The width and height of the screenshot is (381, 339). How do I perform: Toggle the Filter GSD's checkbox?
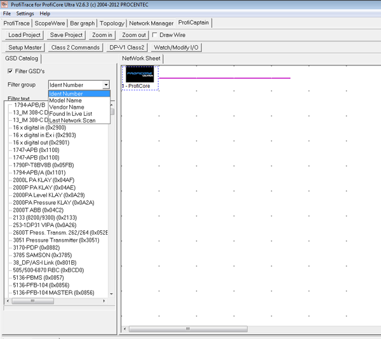10,71
